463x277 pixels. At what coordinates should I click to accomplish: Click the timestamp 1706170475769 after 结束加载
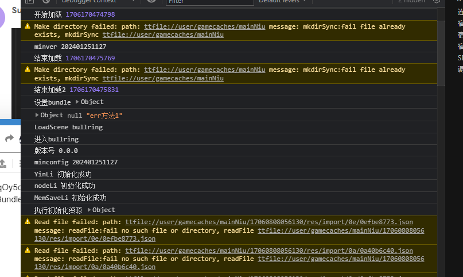coord(90,58)
